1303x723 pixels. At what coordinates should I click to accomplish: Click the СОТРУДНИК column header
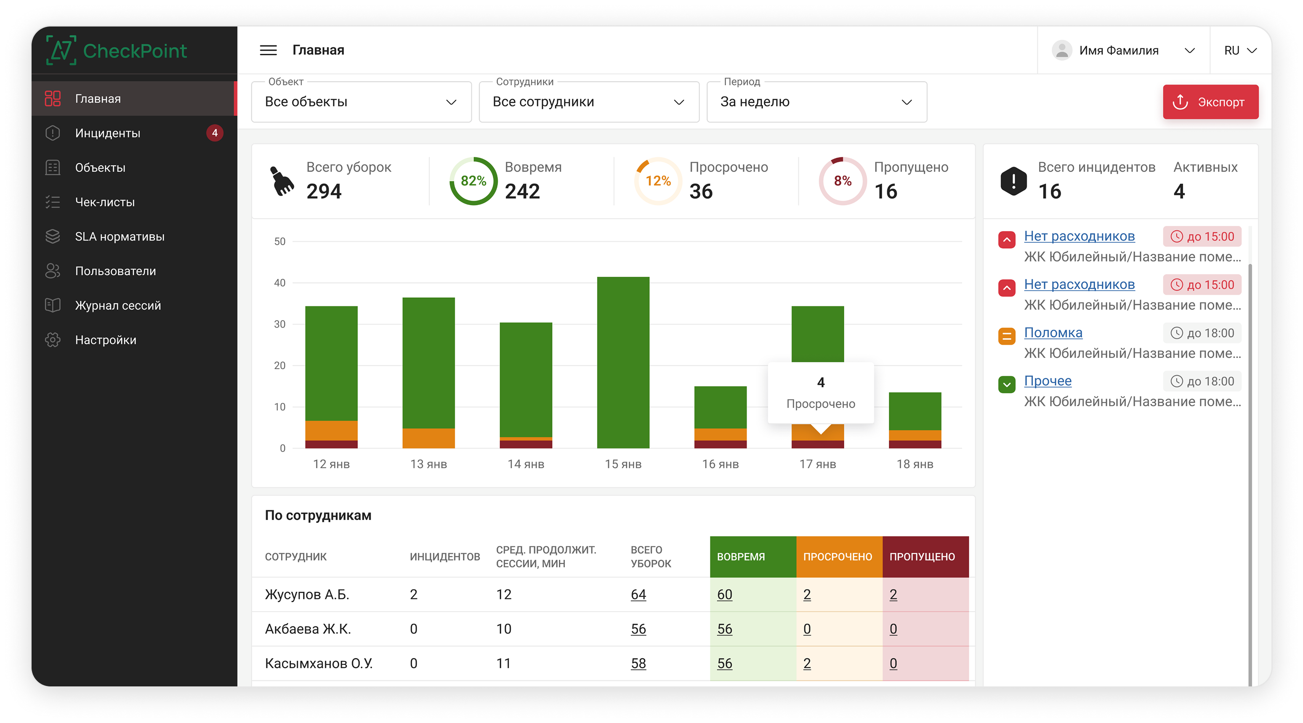point(296,556)
